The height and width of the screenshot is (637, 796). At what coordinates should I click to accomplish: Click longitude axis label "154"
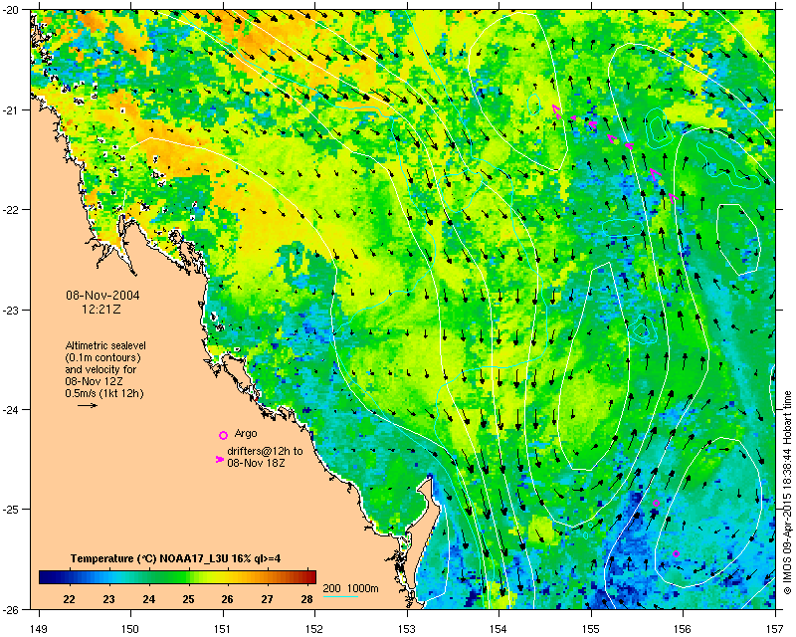coord(499,629)
